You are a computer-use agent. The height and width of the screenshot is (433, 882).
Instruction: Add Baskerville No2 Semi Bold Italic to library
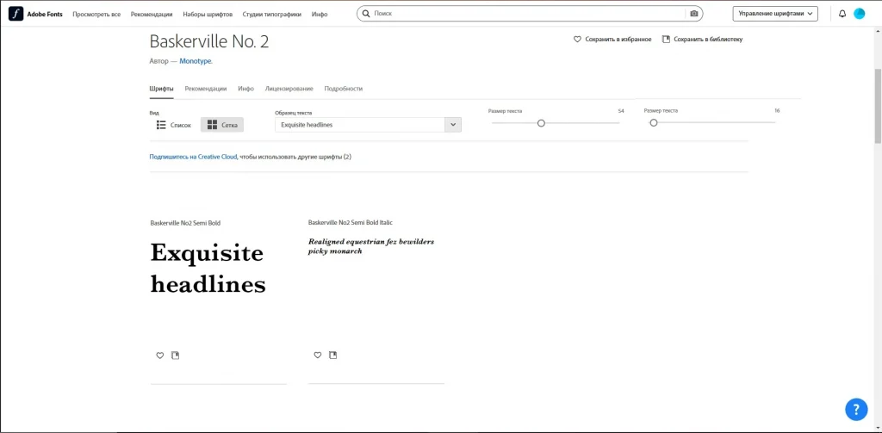333,356
